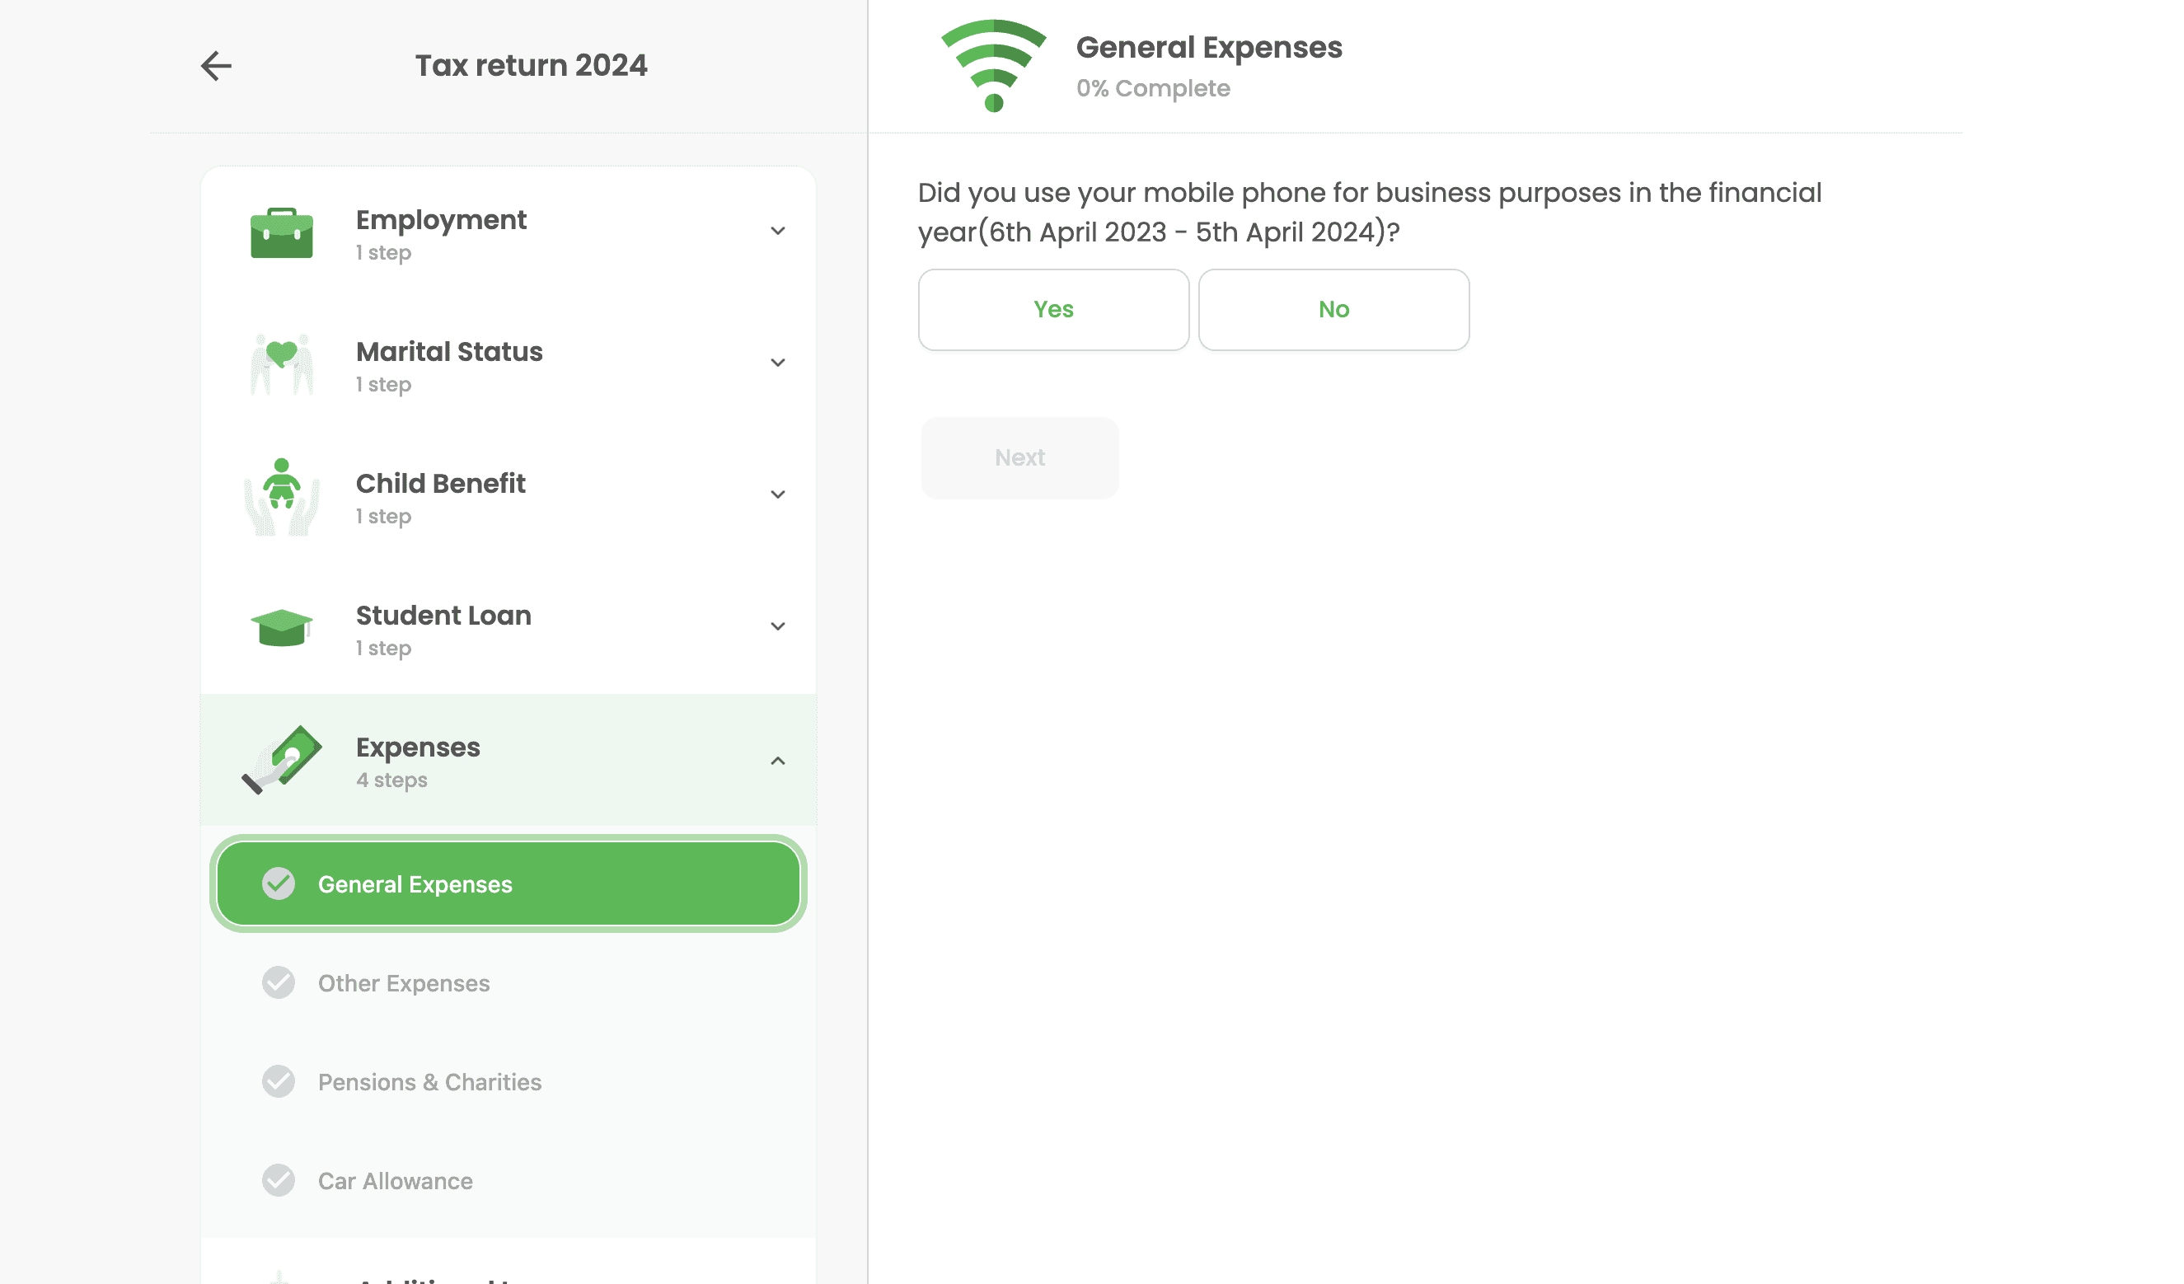Click the Child Benefit baby icon
This screenshot has height=1284, width=2184.
[282, 496]
